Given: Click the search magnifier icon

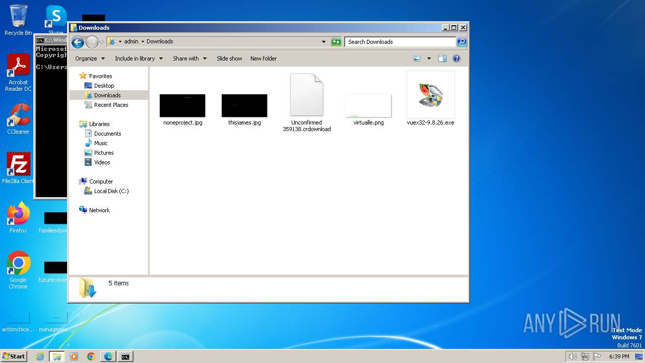Looking at the screenshot, I should [x=461, y=42].
